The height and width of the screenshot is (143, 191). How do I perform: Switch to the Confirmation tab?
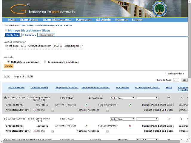pos(47,35)
